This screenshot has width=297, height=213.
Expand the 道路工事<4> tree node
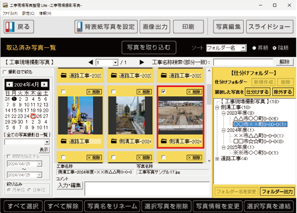click(217, 159)
